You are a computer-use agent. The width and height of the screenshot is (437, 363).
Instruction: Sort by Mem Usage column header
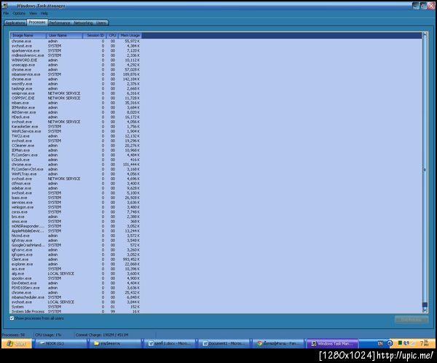130,36
